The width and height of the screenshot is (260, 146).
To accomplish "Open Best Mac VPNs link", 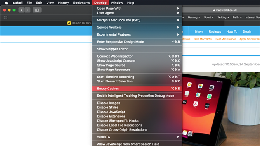I will tap(203, 39).
